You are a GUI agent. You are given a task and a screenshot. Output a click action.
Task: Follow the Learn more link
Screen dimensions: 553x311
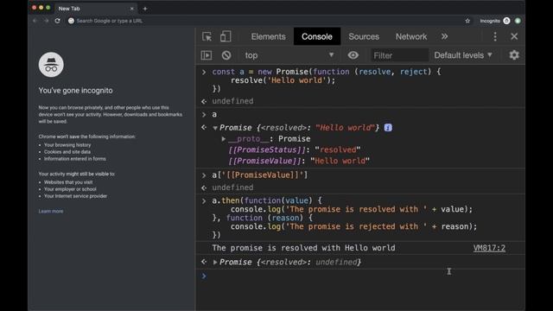click(51, 211)
